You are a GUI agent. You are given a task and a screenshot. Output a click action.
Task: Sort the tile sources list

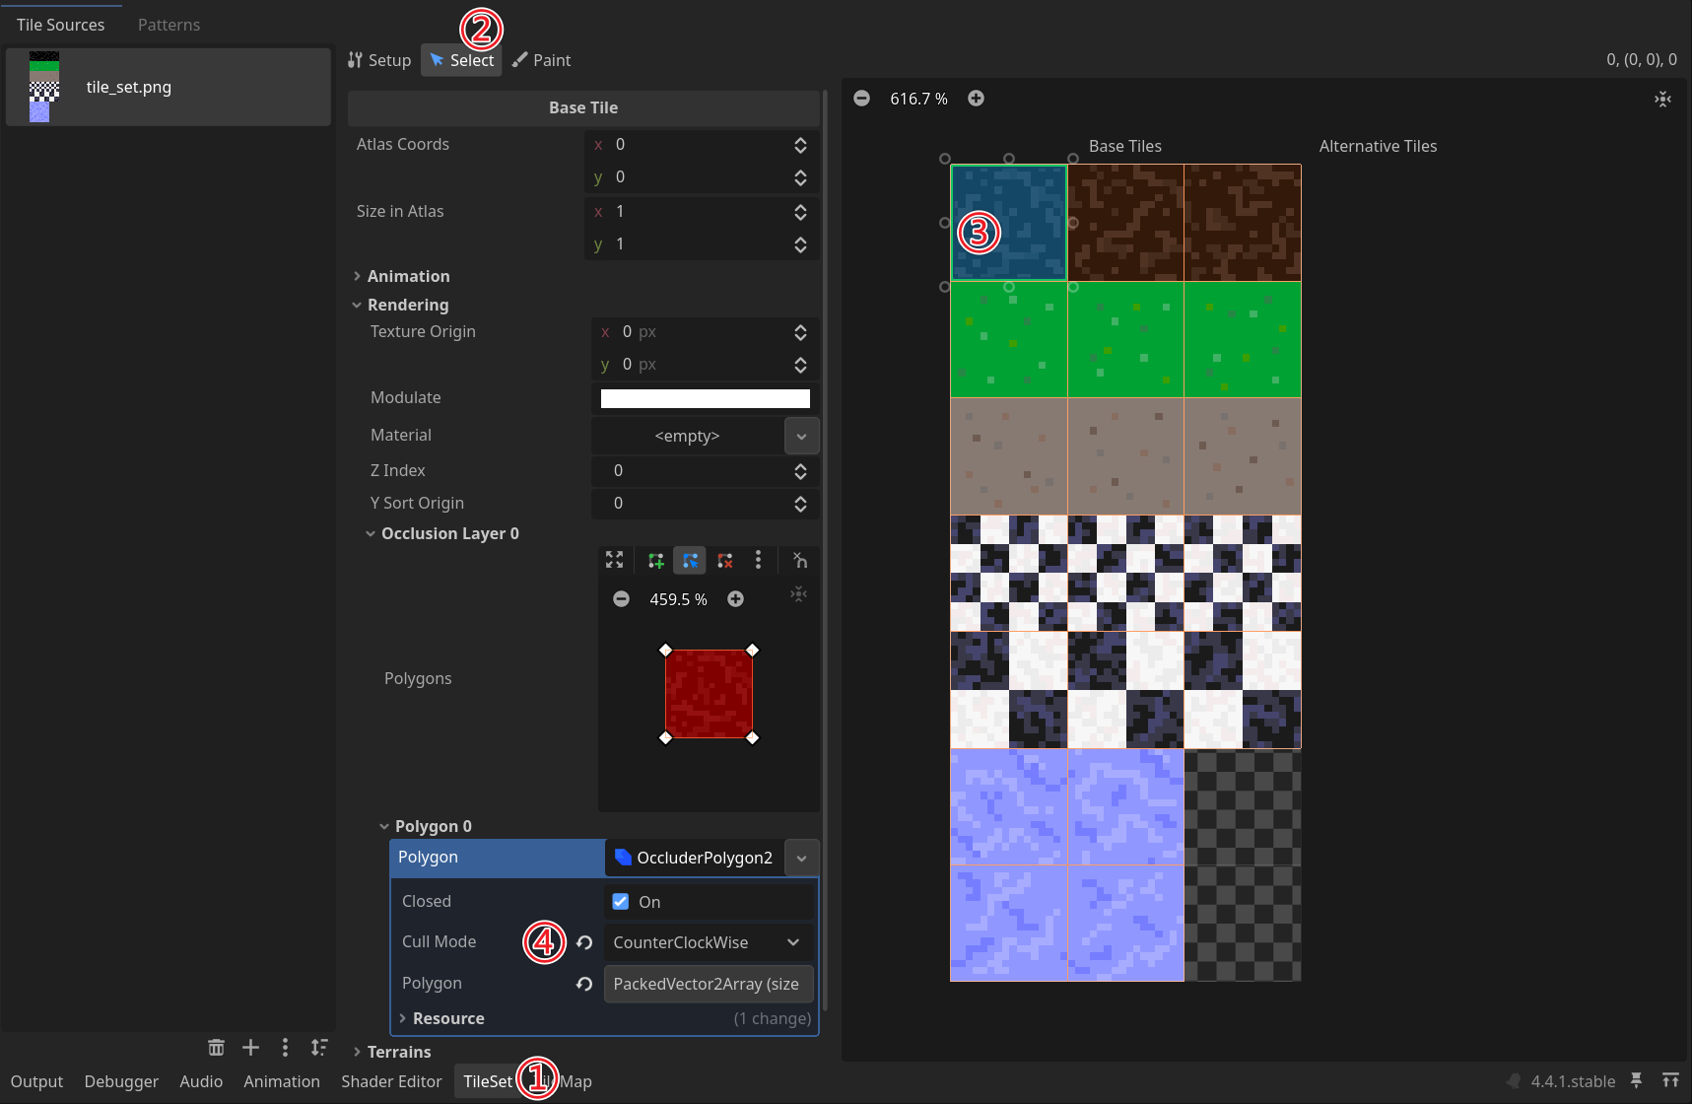(319, 1047)
